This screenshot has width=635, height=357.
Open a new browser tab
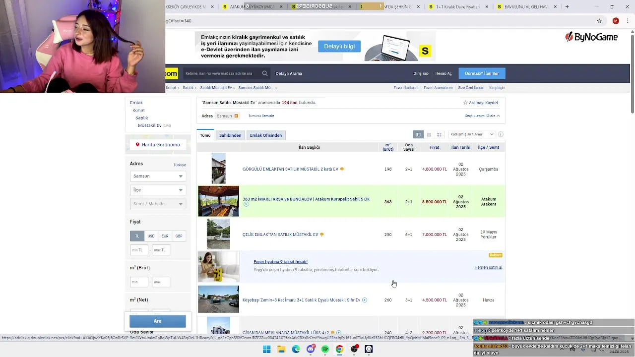(x=567, y=7)
